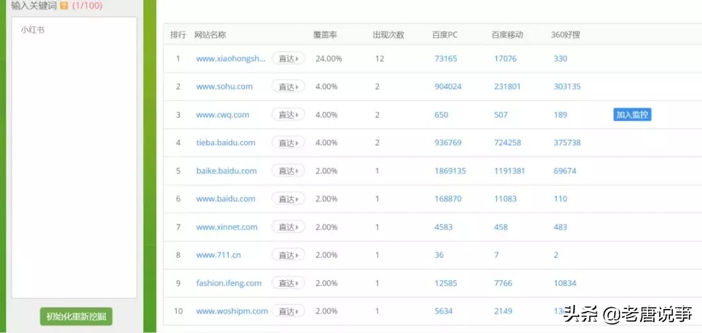Click the 百度移动 value 231801
The height and width of the screenshot is (333, 702).
click(x=508, y=87)
